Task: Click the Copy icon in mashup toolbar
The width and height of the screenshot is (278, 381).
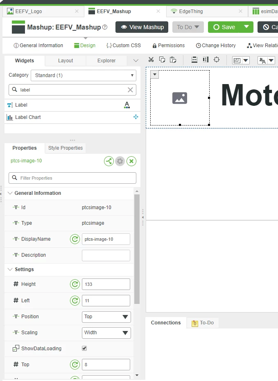Action: tap(162, 60)
